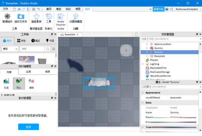The height and width of the screenshot is (136, 202).
Task: Expand the Lighting tree node
Action: point(143,64)
